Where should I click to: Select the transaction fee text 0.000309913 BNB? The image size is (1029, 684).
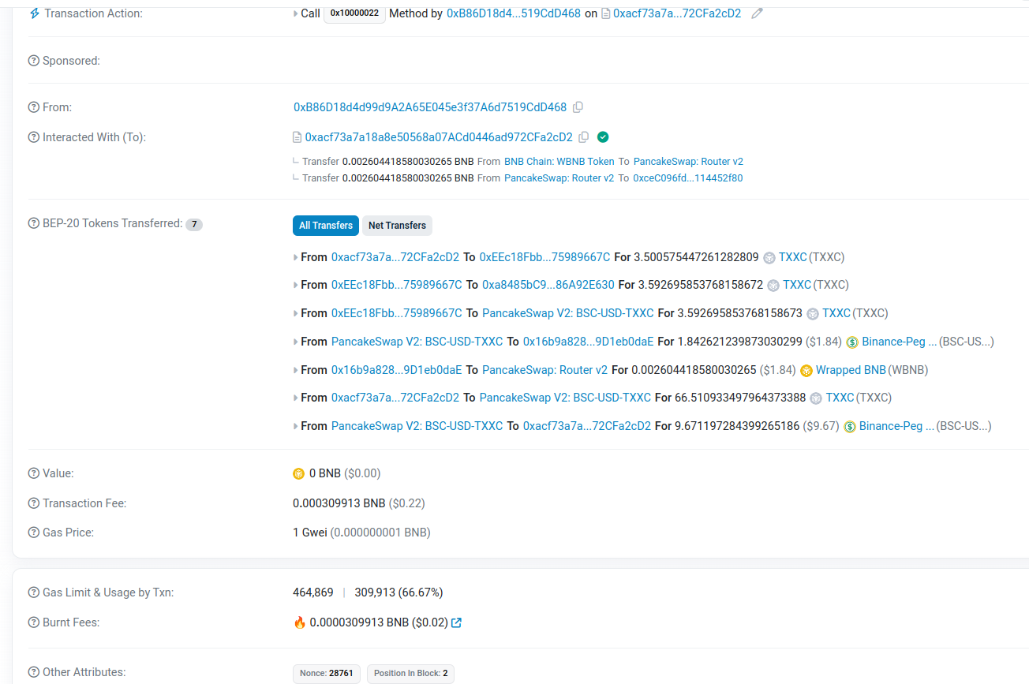click(x=339, y=503)
